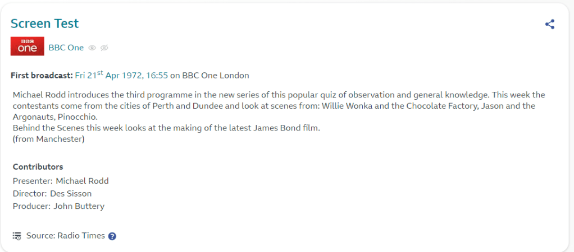Click the source list icon beside Radio Times
The image size is (574, 252).
tap(17, 236)
